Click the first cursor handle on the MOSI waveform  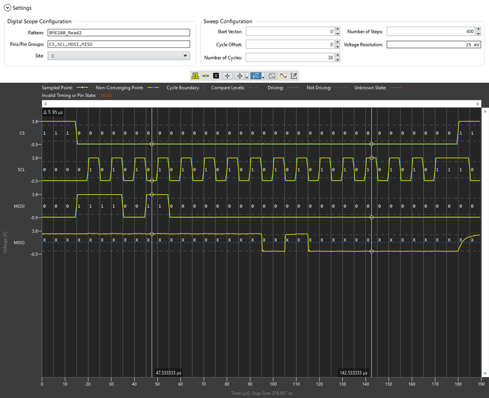152,195
